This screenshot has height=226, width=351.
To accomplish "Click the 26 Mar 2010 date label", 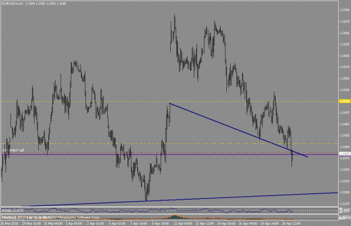I will tap(9, 224).
